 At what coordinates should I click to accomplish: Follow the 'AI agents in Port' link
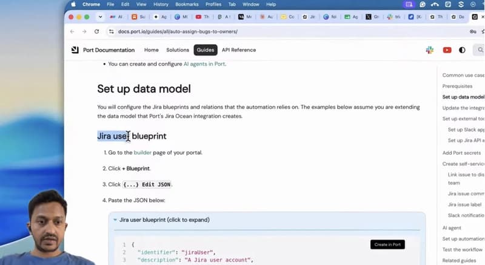tap(204, 64)
